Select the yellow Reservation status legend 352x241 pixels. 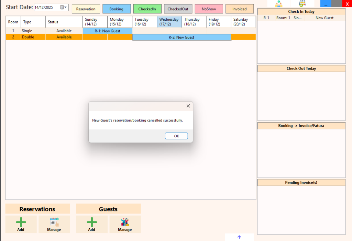[x=86, y=9]
